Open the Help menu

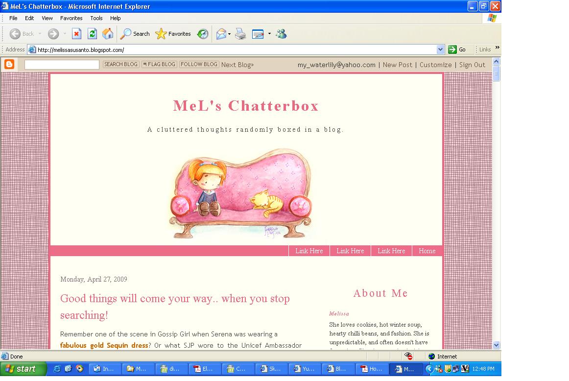click(116, 18)
